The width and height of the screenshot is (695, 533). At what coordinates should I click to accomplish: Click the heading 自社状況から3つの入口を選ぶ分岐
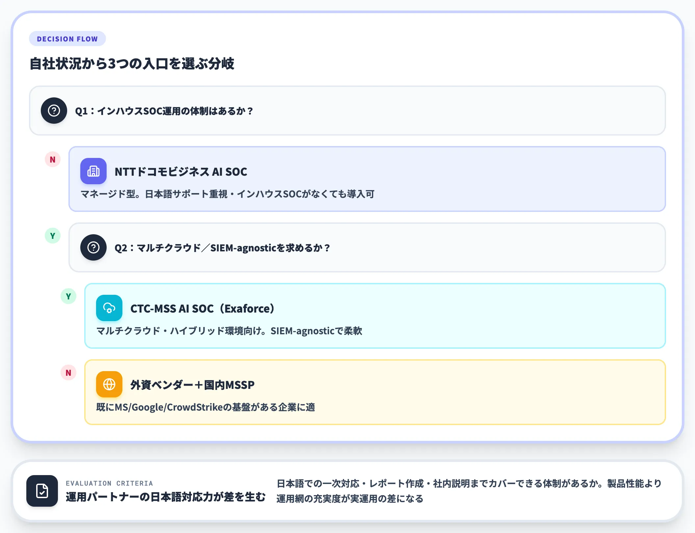click(132, 63)
